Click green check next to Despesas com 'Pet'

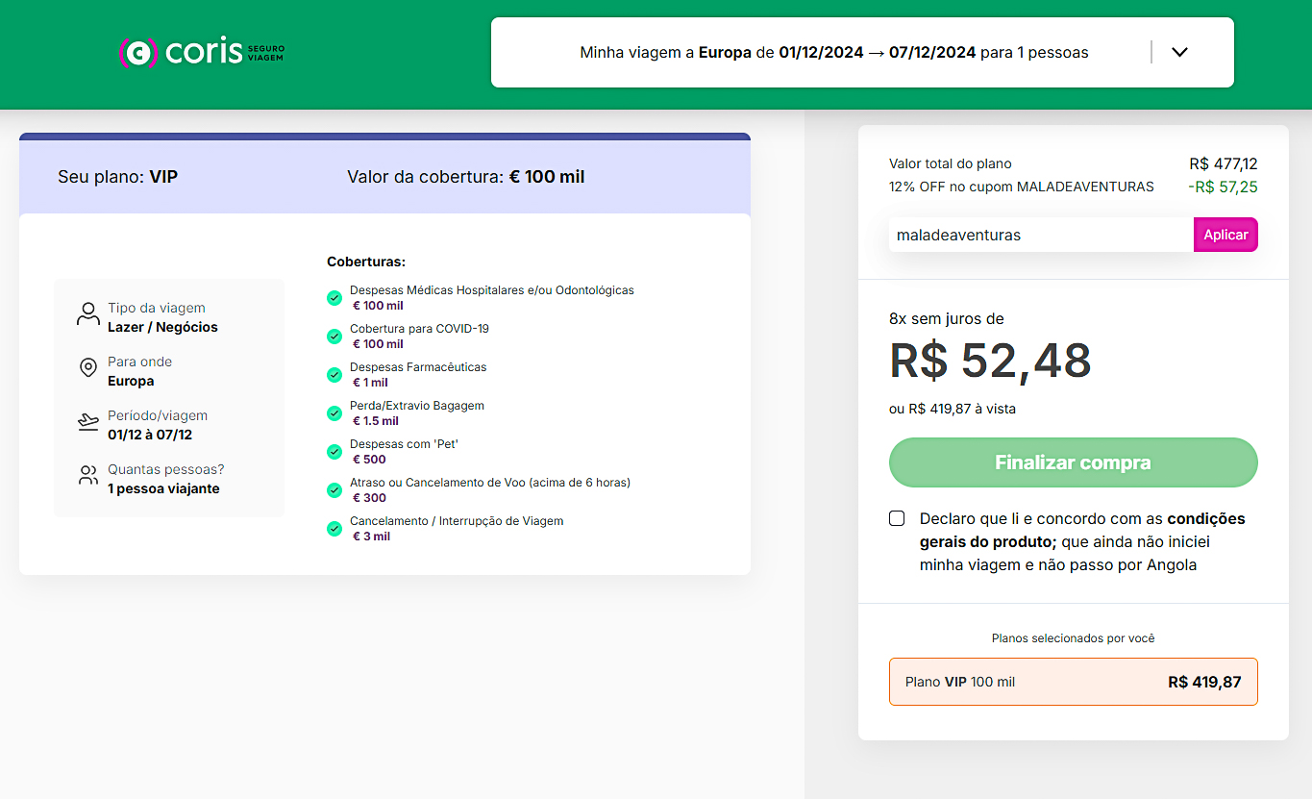click(334, 452)
